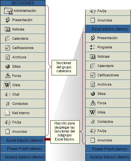
Task: Expand Access básico (demo) in right panel
Action: 108,157
